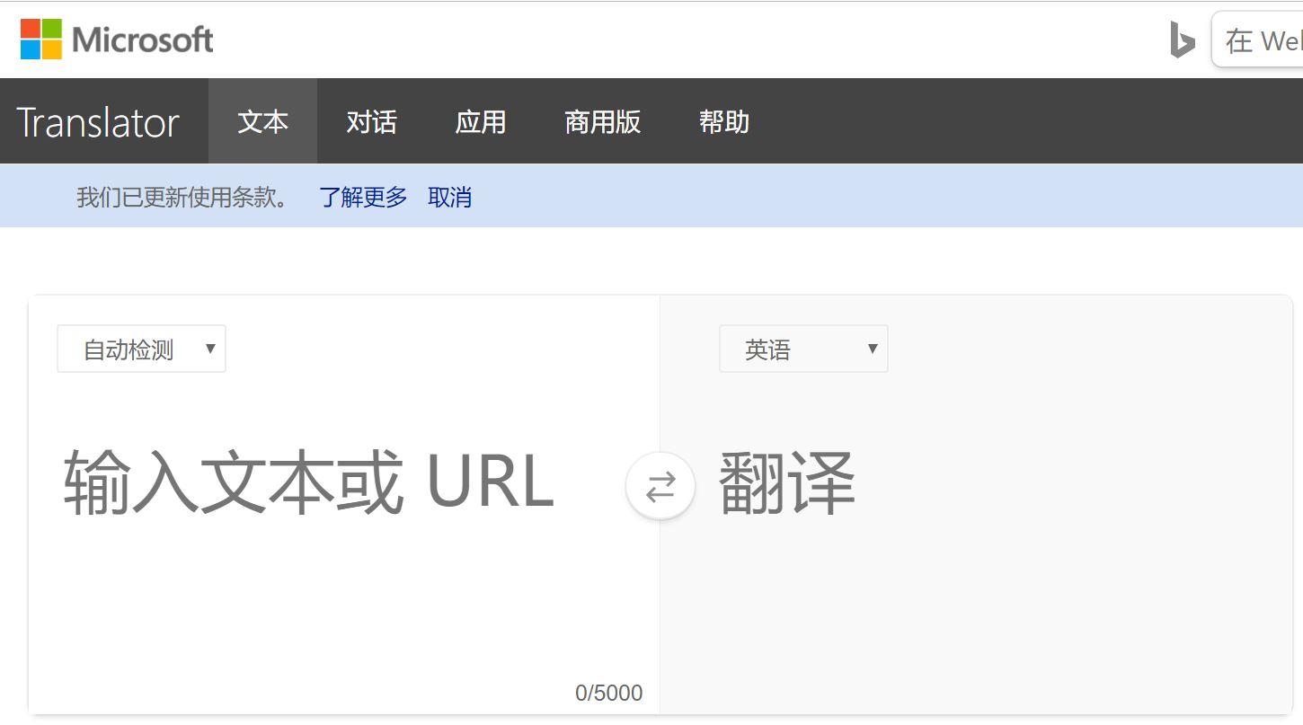Switch to the 应用 apps tab
The height and width of the screenshot is (725, 1303).
click(x=482, y=121)
